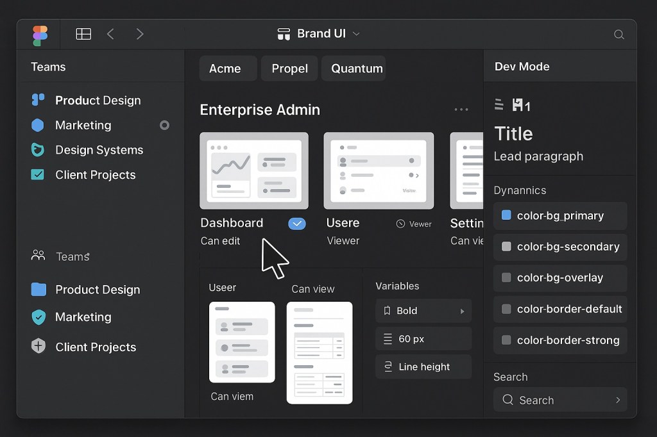Toggle the blue checkmark badge on Dashboard
The height and width of the screenshot is (437, 657).
pyautogui.click(x=297, y=224)
